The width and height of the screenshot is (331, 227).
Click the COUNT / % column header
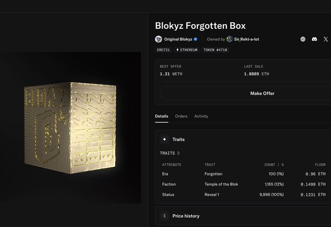click(274, 165)
